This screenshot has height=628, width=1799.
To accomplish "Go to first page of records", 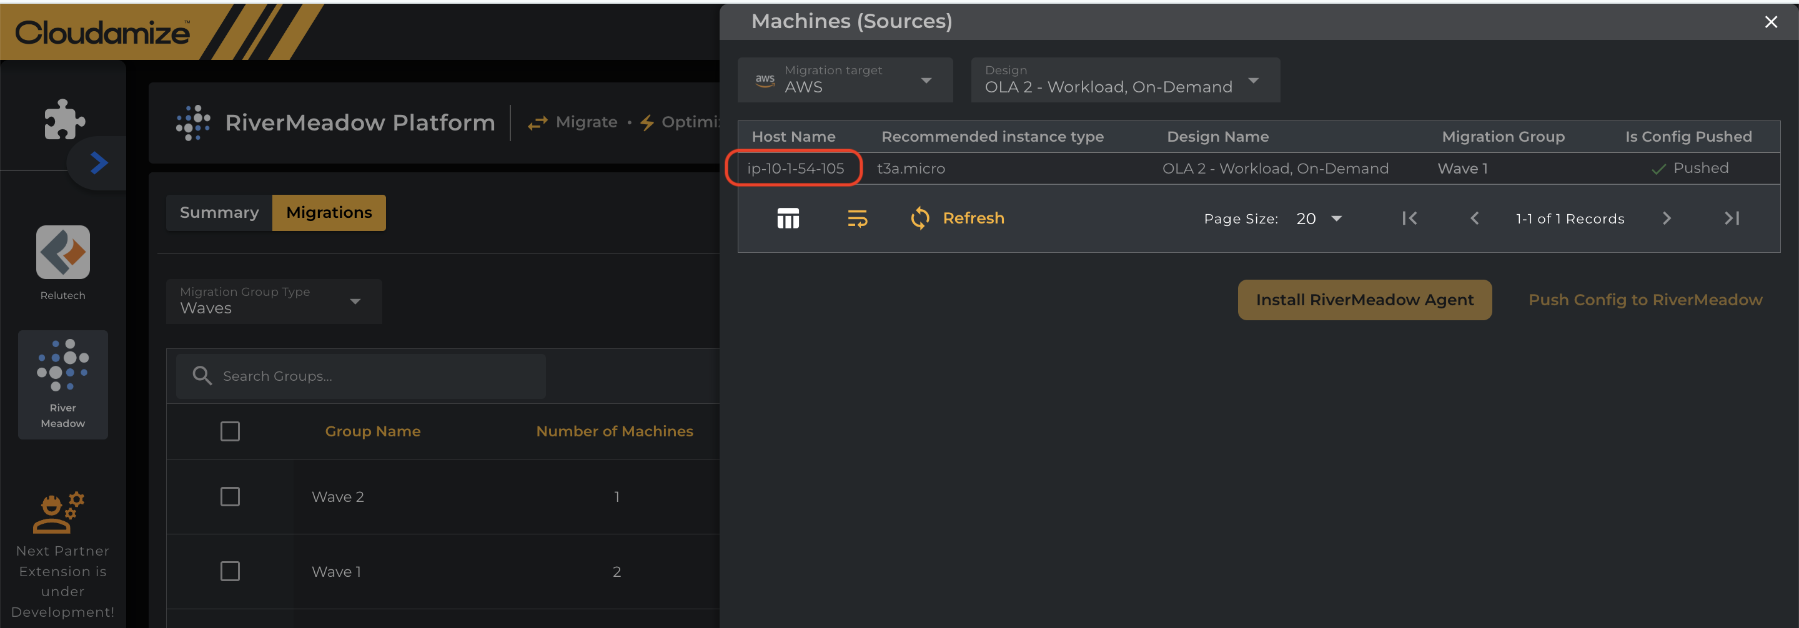I will (1409, 218).
